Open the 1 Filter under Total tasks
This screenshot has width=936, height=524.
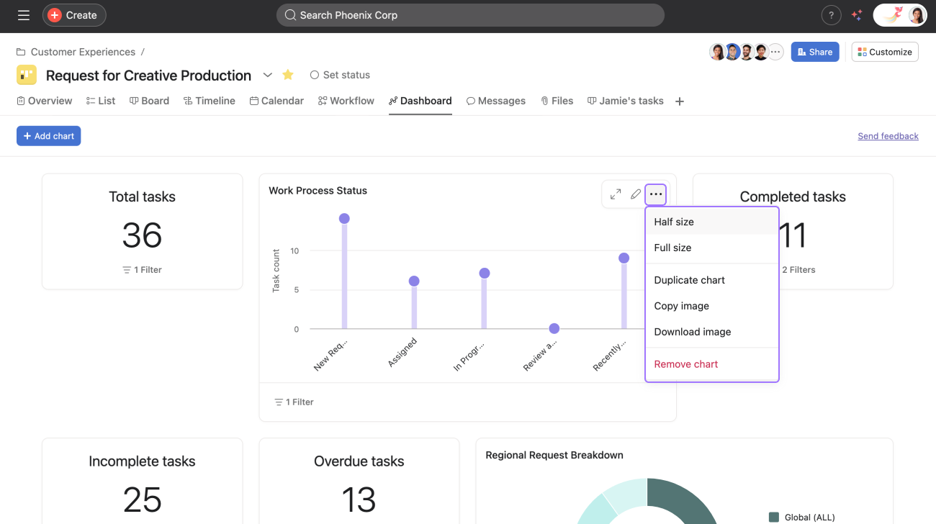(142, 270)
